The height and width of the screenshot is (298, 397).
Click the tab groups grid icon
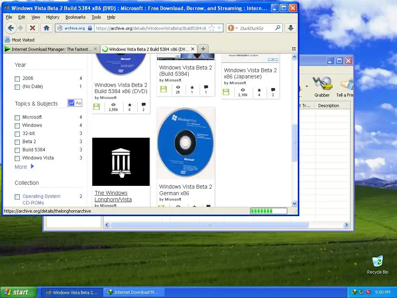(294, 49)
